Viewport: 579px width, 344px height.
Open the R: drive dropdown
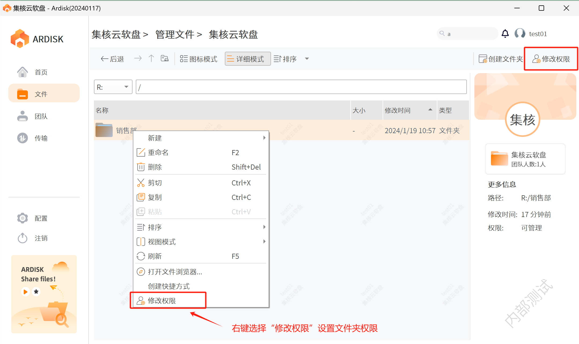click(x=113, y=87)
